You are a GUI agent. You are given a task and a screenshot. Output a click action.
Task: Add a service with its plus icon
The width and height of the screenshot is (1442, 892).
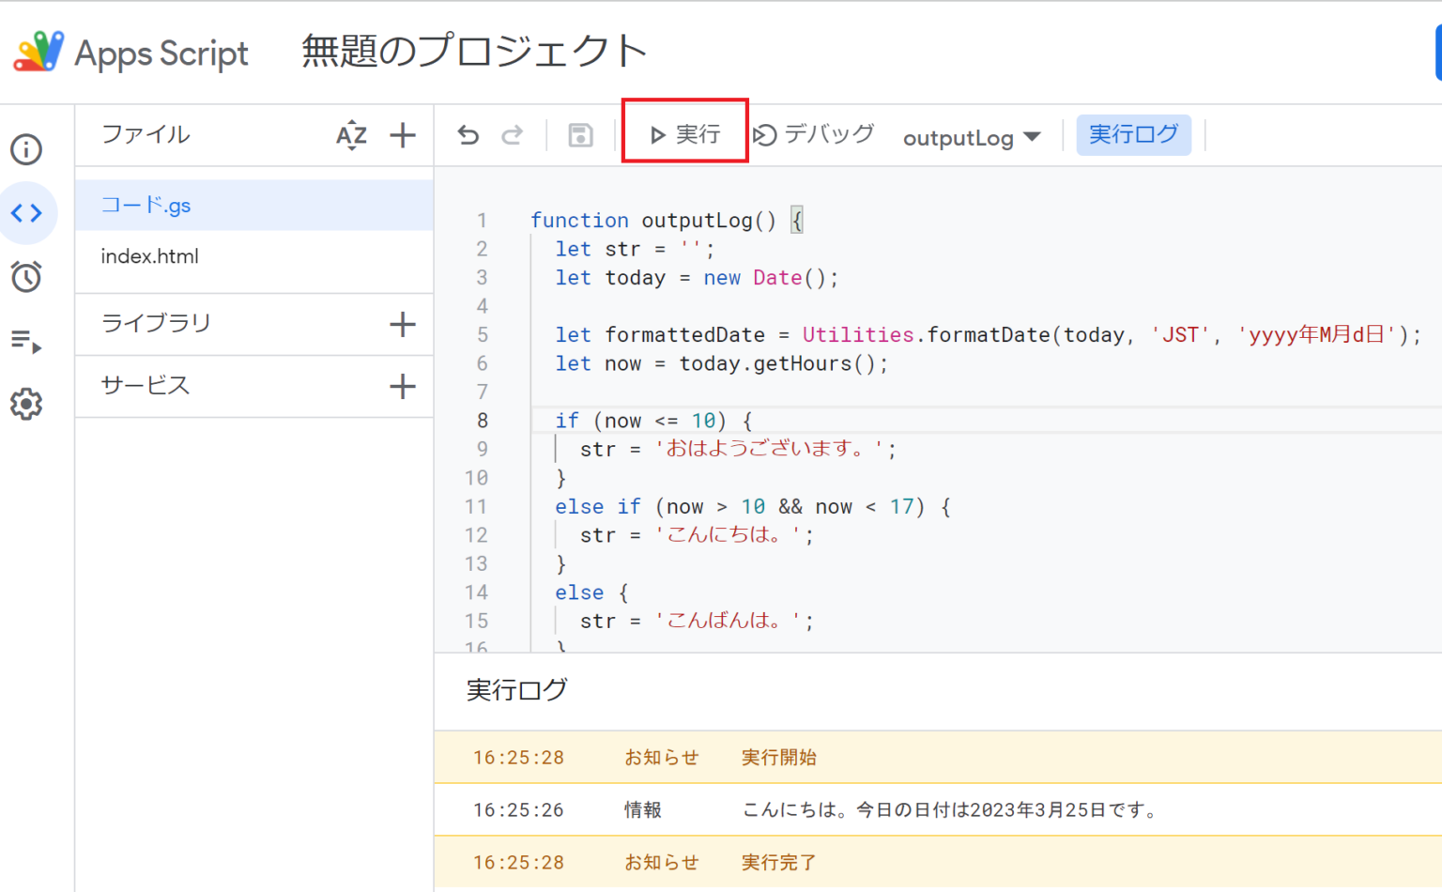coord(402,386)
